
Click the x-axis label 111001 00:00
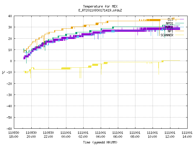pos(66,135)
